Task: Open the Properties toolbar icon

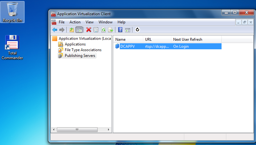Action: pyautogui.click(x=96, y=30)
